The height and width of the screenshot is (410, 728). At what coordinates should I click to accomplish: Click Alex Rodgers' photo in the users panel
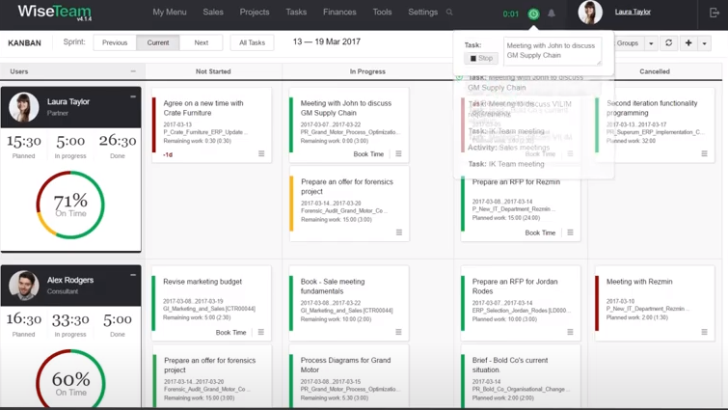(x=24, y=286)
